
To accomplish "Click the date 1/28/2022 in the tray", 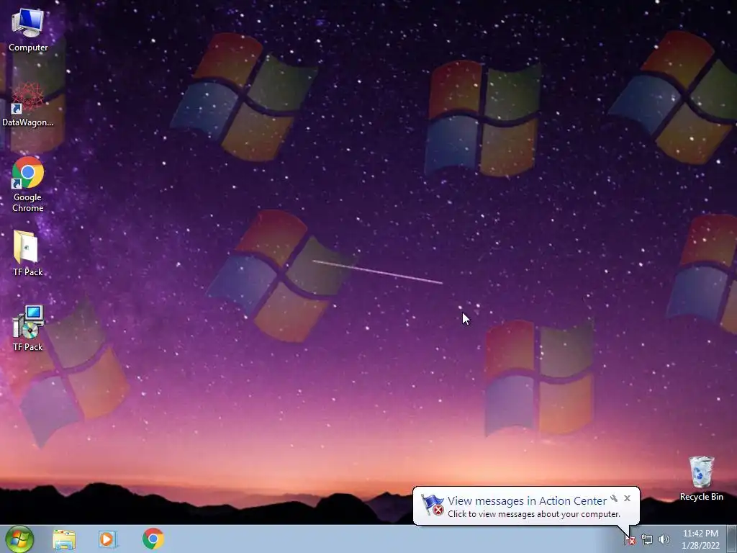I will (700, 546).
